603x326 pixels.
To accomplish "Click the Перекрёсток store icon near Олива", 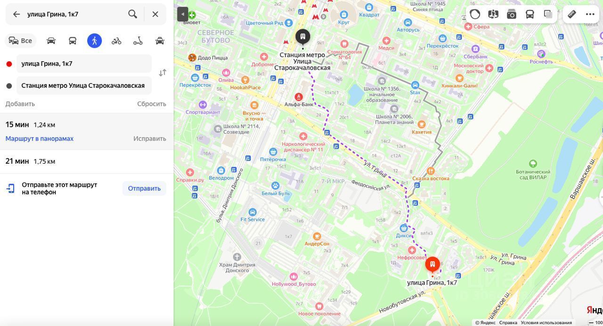I will click(x=195, y=77).
